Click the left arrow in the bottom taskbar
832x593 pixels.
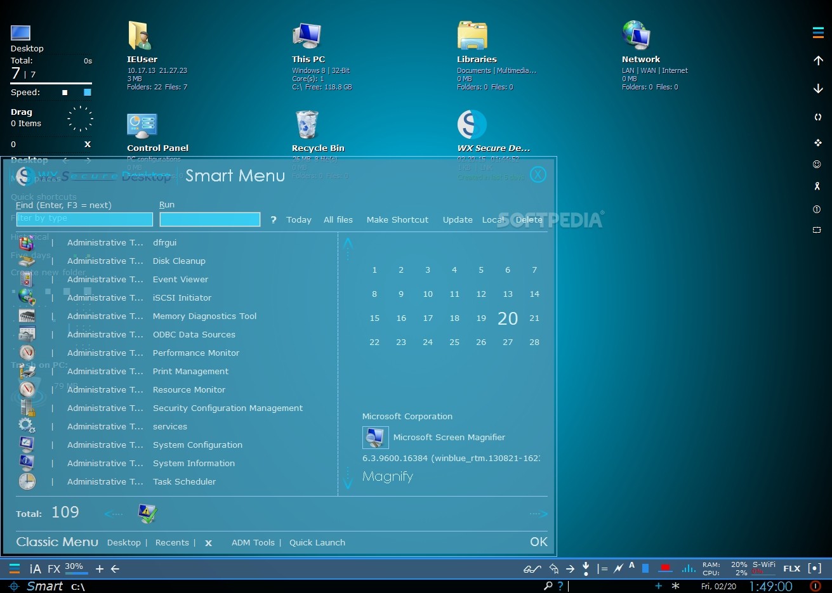[115, 569]
